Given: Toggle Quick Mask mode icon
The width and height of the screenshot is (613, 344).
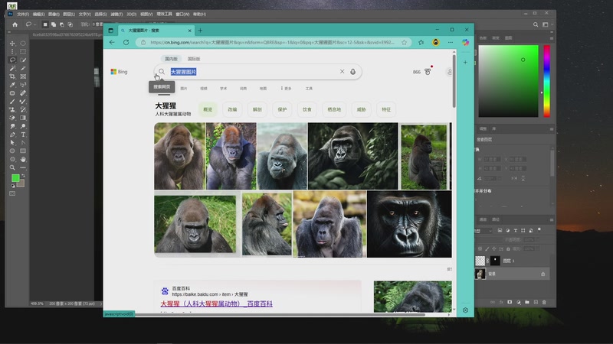Looking at the screenshot, I should pyautogui.click(x=12, y=193).
